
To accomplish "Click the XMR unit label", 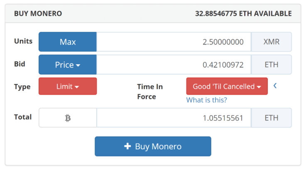I will click(272, 42).
